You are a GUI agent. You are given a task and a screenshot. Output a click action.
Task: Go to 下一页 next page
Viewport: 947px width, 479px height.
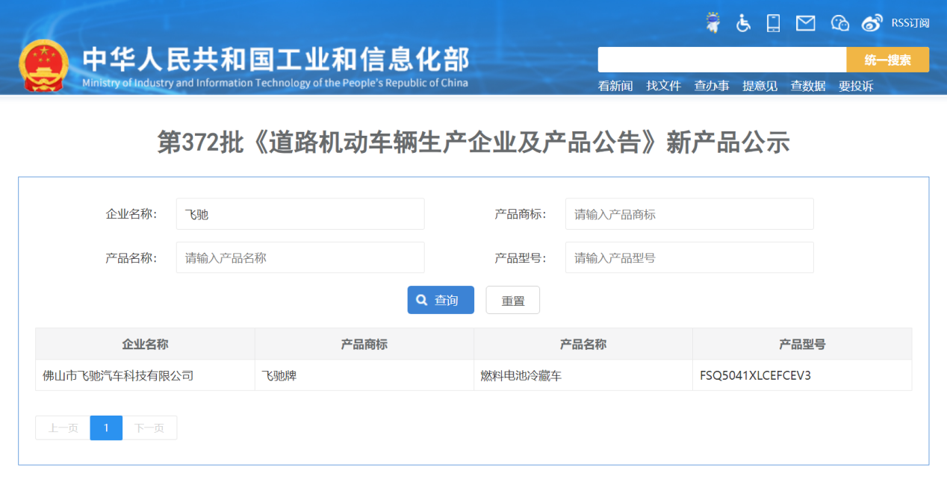pyautogui.click(x=149, y=428)
